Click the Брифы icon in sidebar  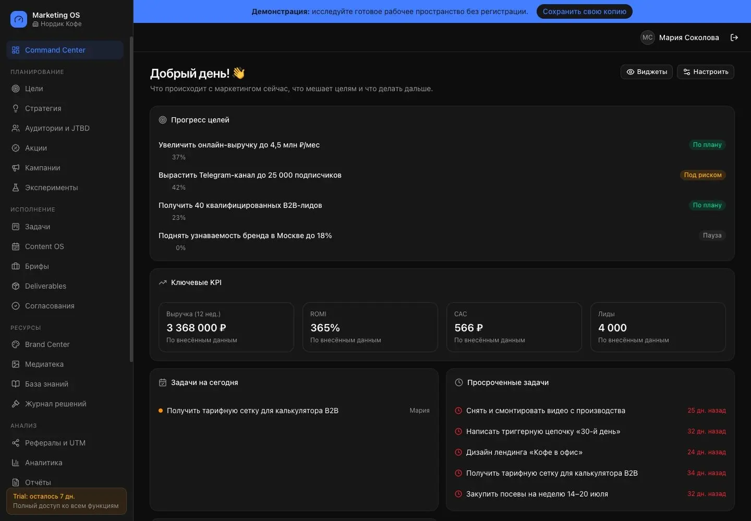16,266
